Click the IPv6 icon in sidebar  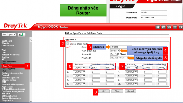point(22,35)
